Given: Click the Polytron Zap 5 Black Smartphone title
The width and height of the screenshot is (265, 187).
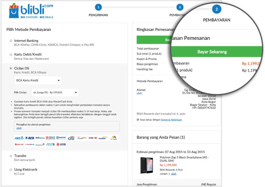Looking at the screenshot, I should click(x=184, y=159).
